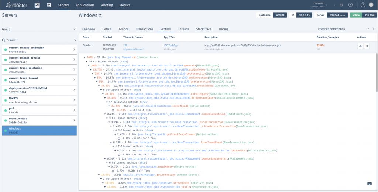Show the 17 collapsed methods
The height and width of the screenshot is (192, 378).
144,102
